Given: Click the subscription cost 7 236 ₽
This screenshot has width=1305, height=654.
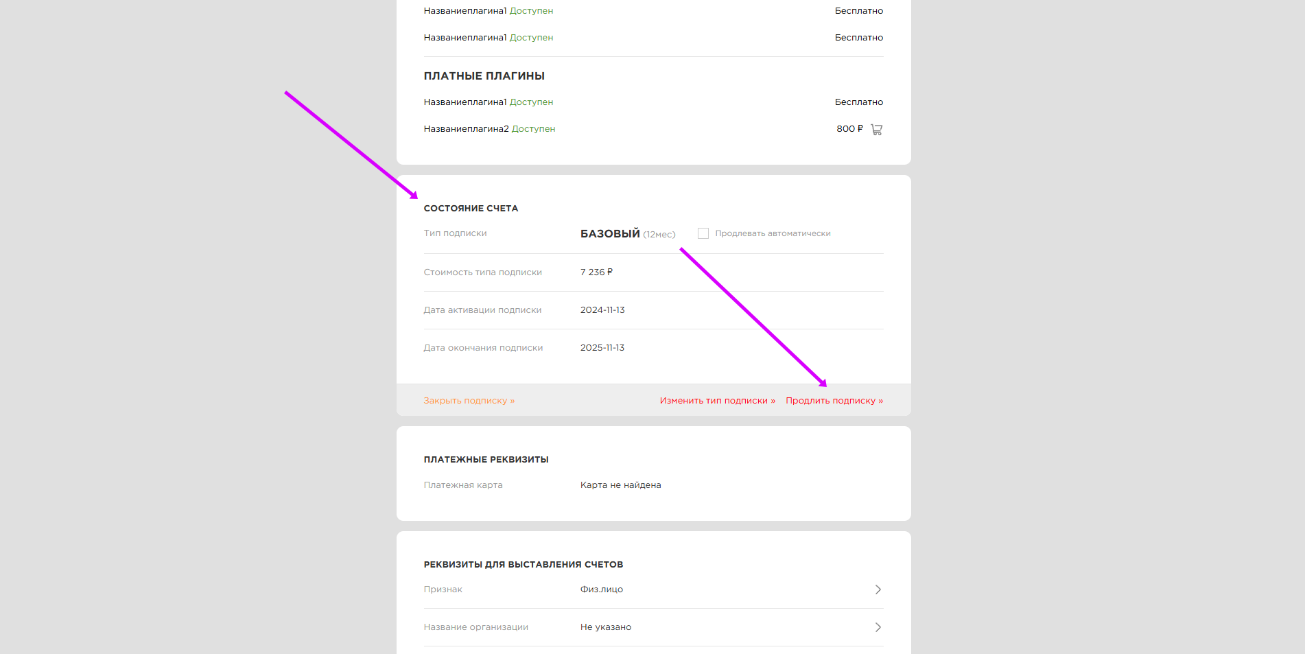Looking at the screenshot, I should click(596, 272).
